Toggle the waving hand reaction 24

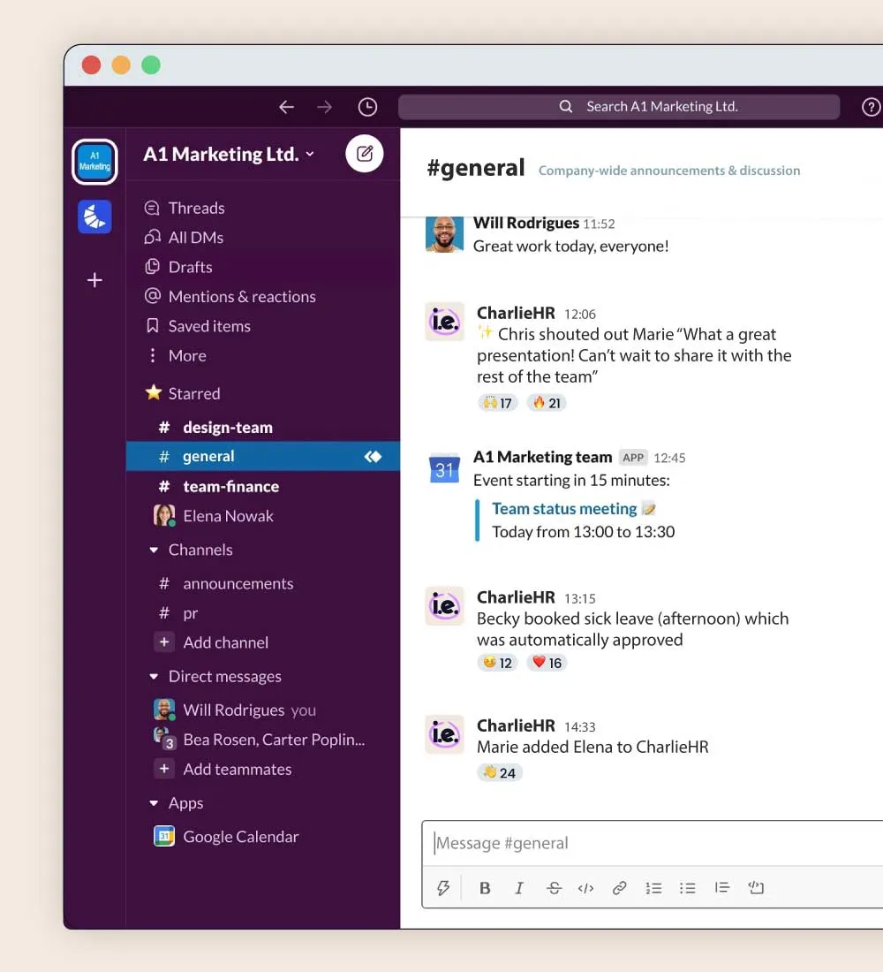[500, 772]
